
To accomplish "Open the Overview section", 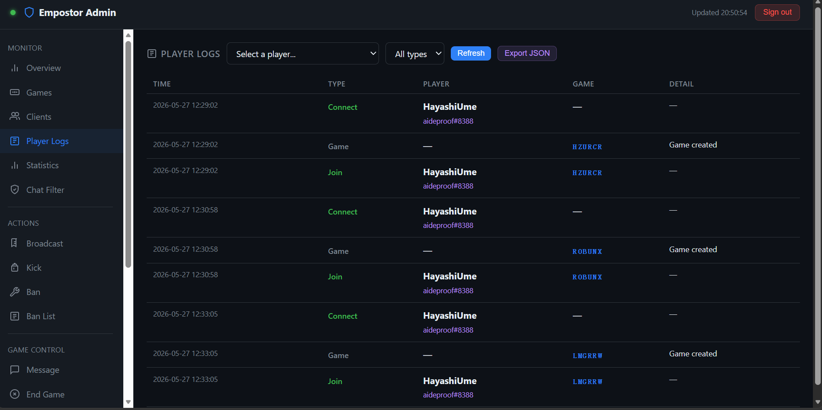I will click(43, 68).
